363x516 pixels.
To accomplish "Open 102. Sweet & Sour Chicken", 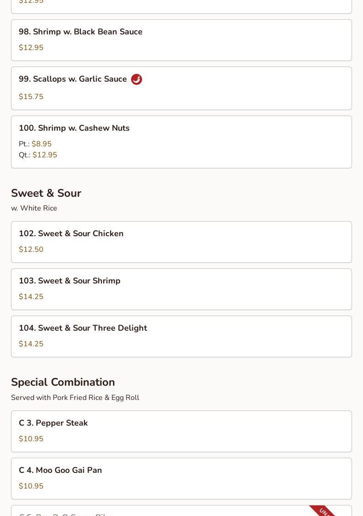I will [x=71, y=234].
